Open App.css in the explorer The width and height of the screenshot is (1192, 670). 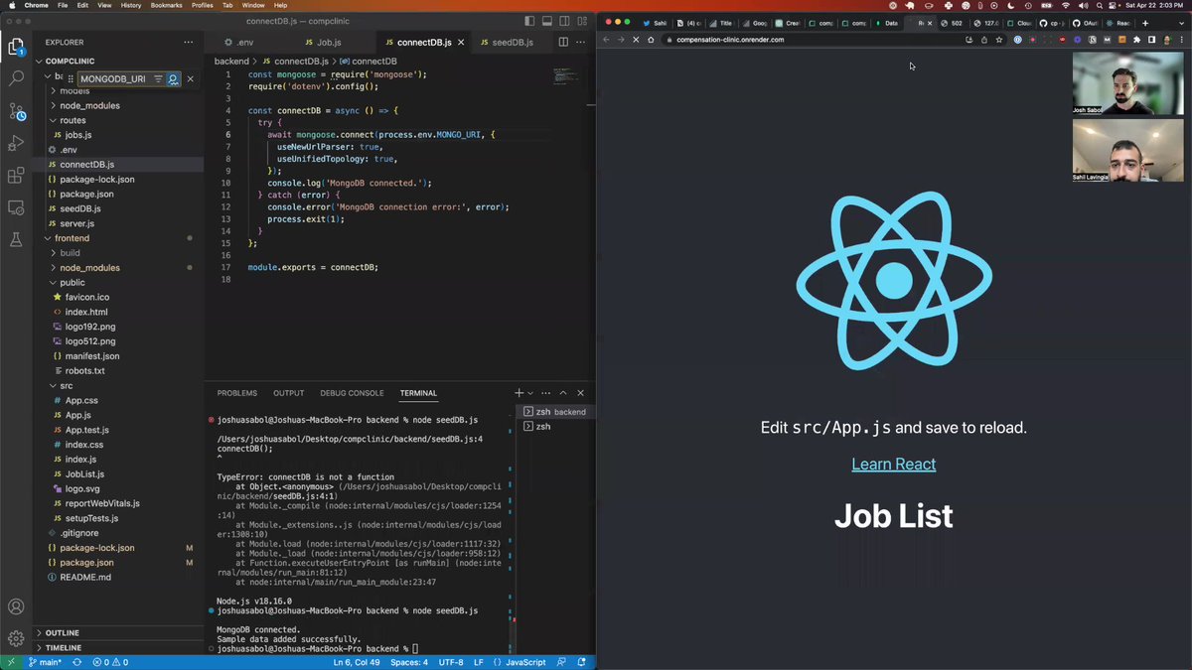[x=117, y=400]
